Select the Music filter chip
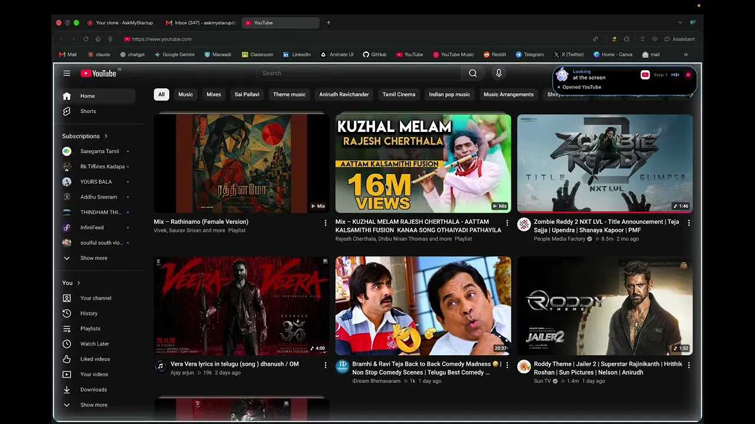755x424 pixels. 186,94
